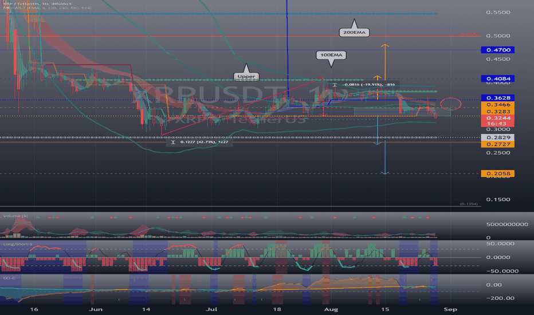This screenshot has width=534, height=315.
Task: Click the 16 date on time axis
Action: [x=34, y=309]
